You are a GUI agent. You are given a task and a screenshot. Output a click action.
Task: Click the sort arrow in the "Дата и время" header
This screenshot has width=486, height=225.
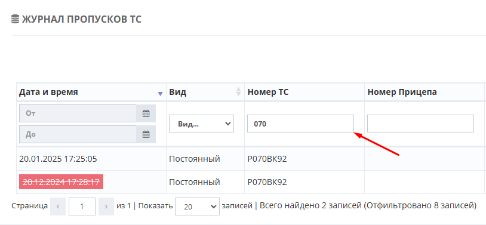[x=160, y=94]
